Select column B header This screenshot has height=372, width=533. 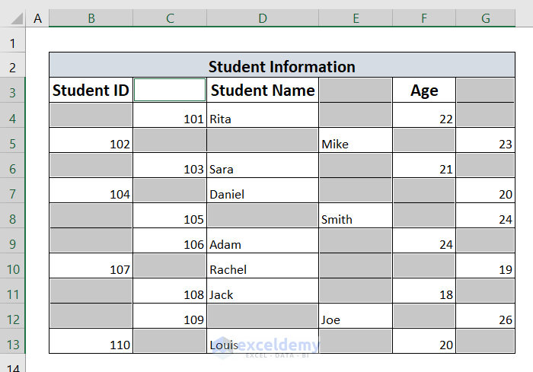(91, 17)
